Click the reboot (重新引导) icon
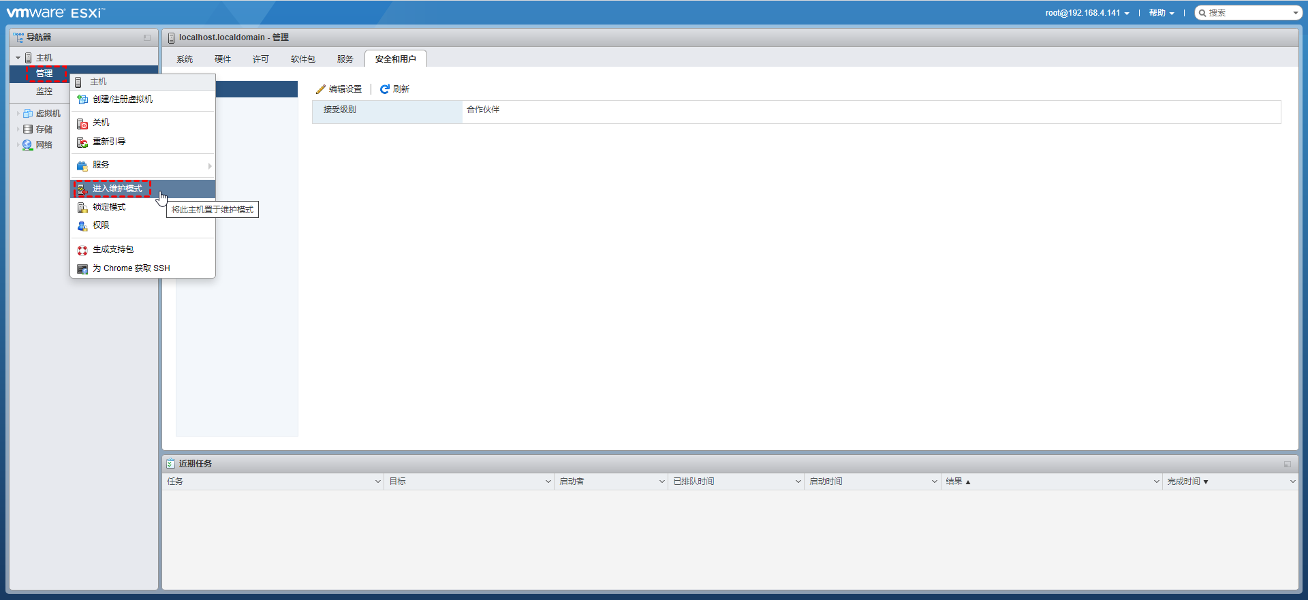The image size is (1308, 600). point(82,142)
